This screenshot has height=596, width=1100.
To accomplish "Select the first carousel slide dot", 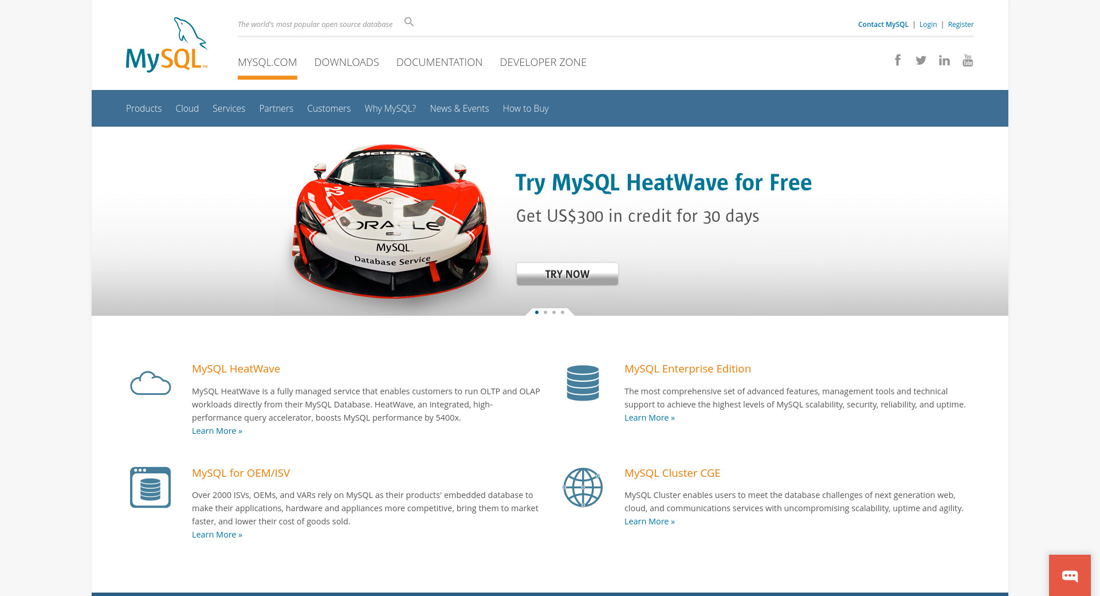I will [537, 312].
